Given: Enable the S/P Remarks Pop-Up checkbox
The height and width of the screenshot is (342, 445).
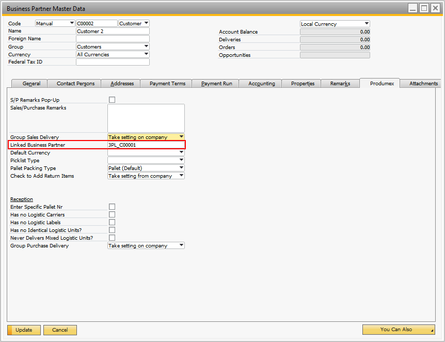Looking at the screenshot, I should point(112,100).
